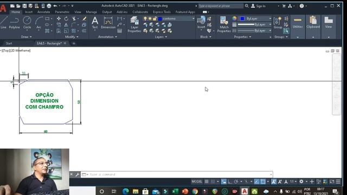Toggle ortho mode
The image size is (347, 195).
tap(230, 181)
